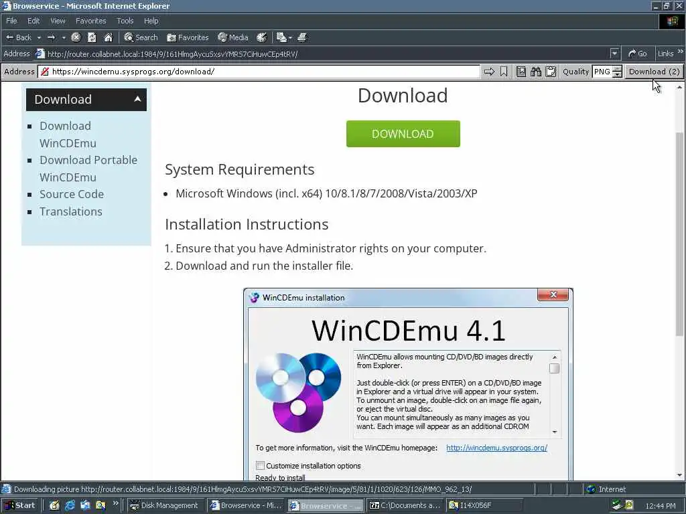
Task: Open the View menu
Action: pos(58,21)
